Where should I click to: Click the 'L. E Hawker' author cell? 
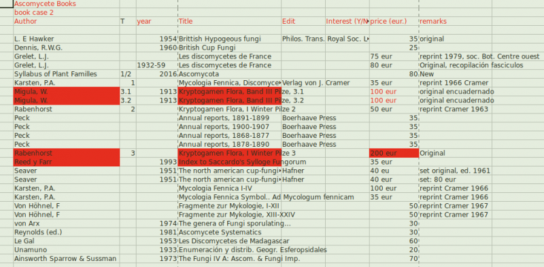point(67,39)
